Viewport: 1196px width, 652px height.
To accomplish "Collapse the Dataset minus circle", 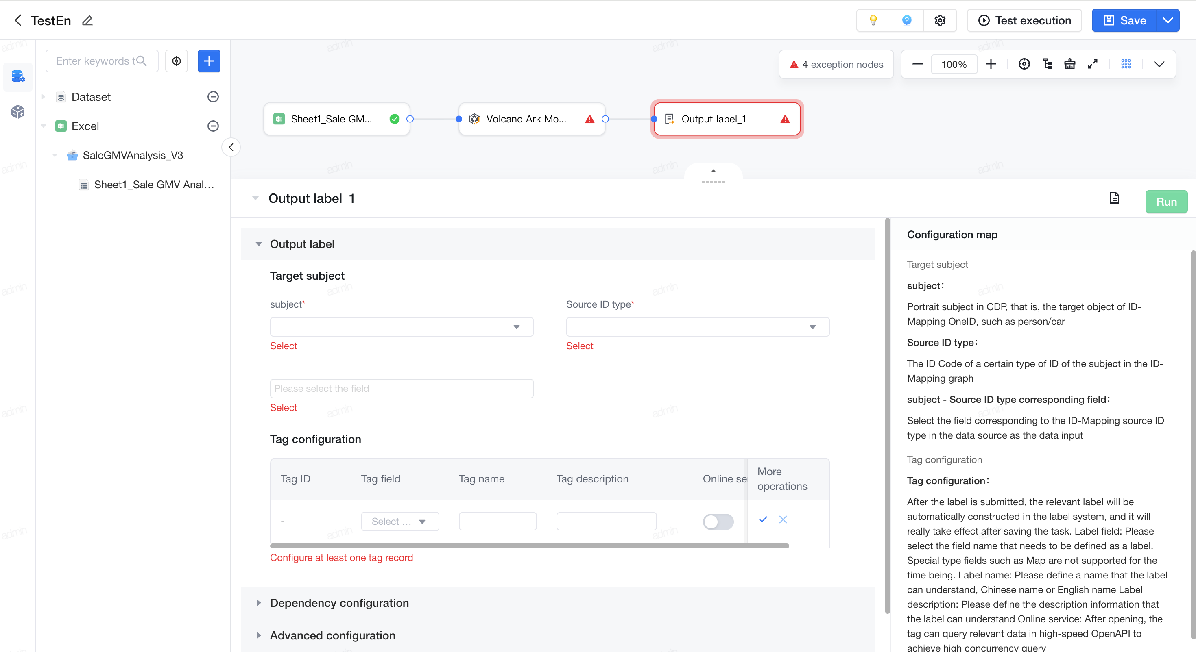I will pyautogui.click(x=213, y=96).
